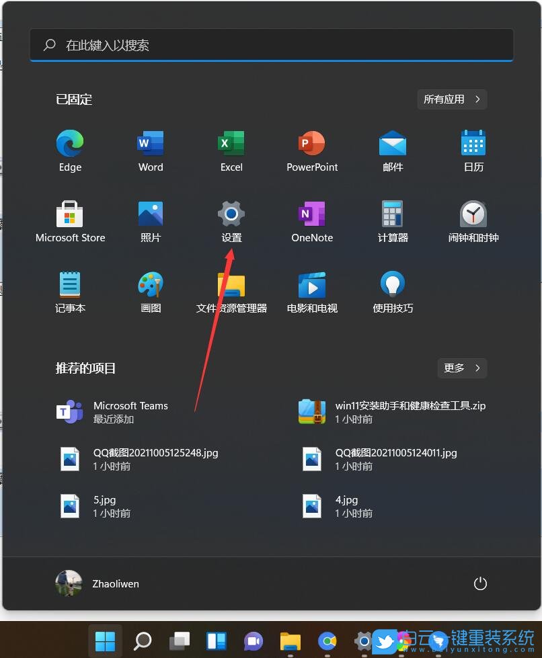Open Microsoft Store
This screenshot has height=658, width=542.
pos(70,214)
